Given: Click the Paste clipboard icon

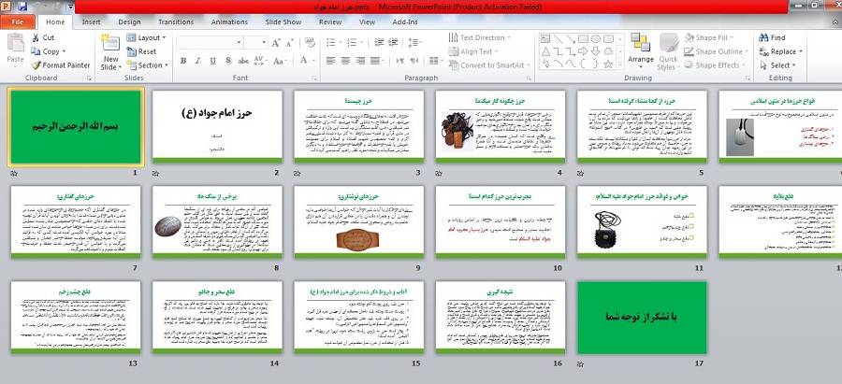Looking at the screenshot, I should [15, 43].
